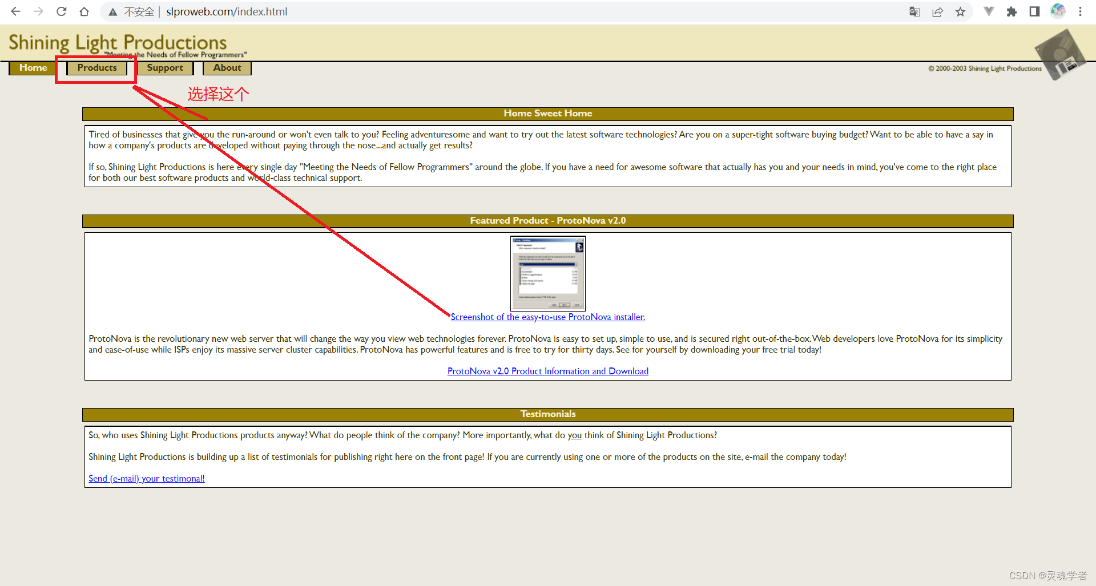Open the Products navigation tab
1096x586 pixels.
[97, 68]
